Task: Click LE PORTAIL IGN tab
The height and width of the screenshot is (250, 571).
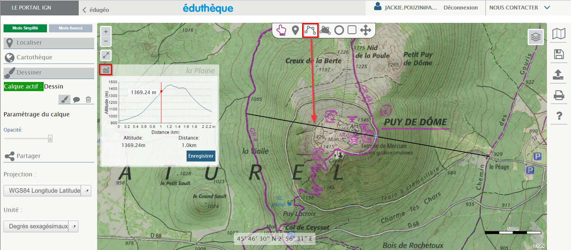Action: tap(39, 8)
